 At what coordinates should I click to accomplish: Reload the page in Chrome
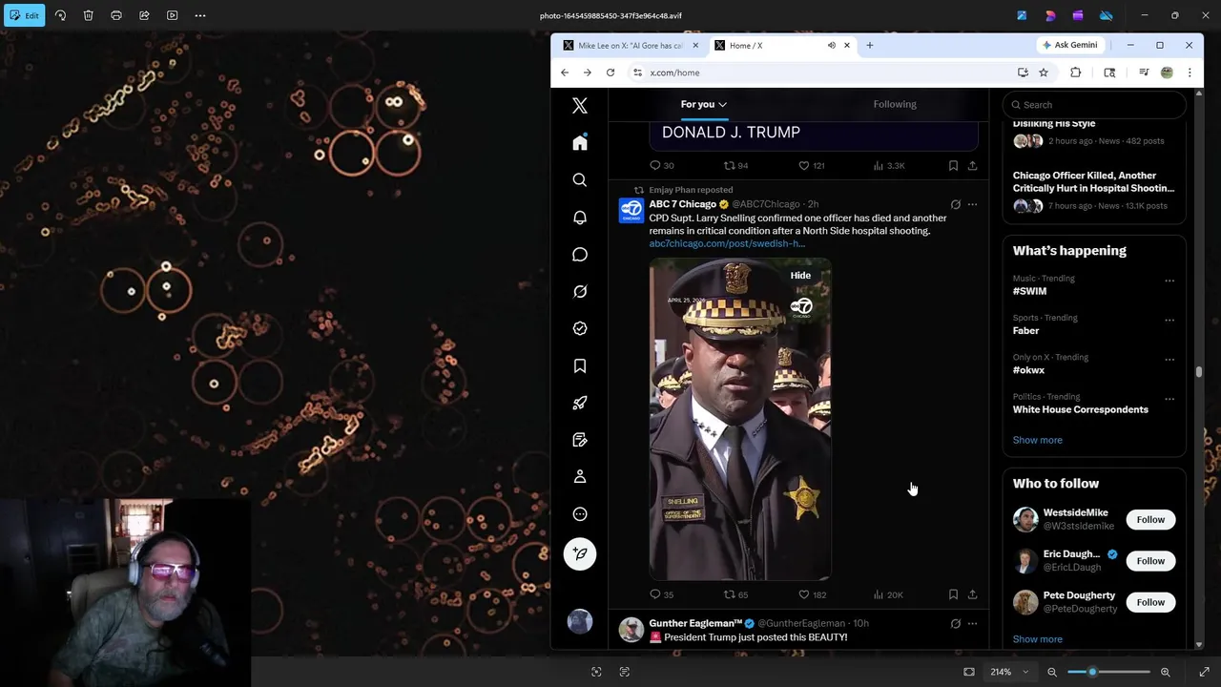tap(610, 73)
